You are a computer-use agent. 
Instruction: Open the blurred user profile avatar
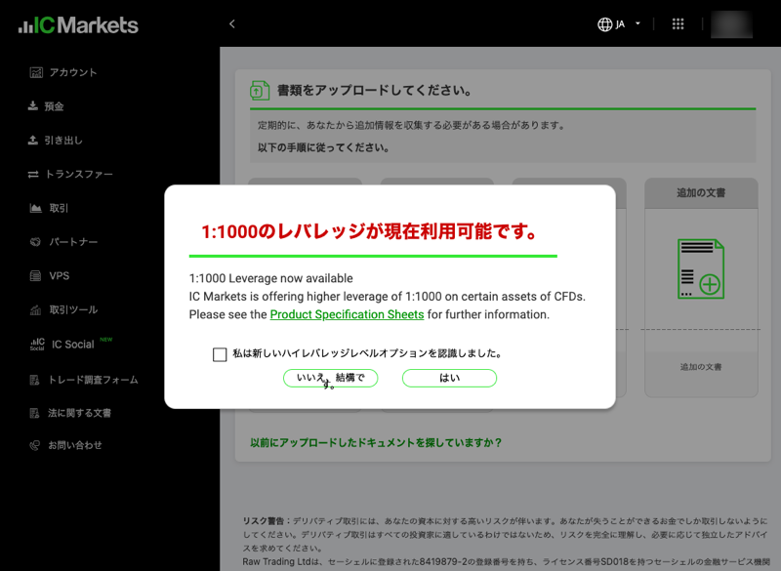click(x=731, y=23)
